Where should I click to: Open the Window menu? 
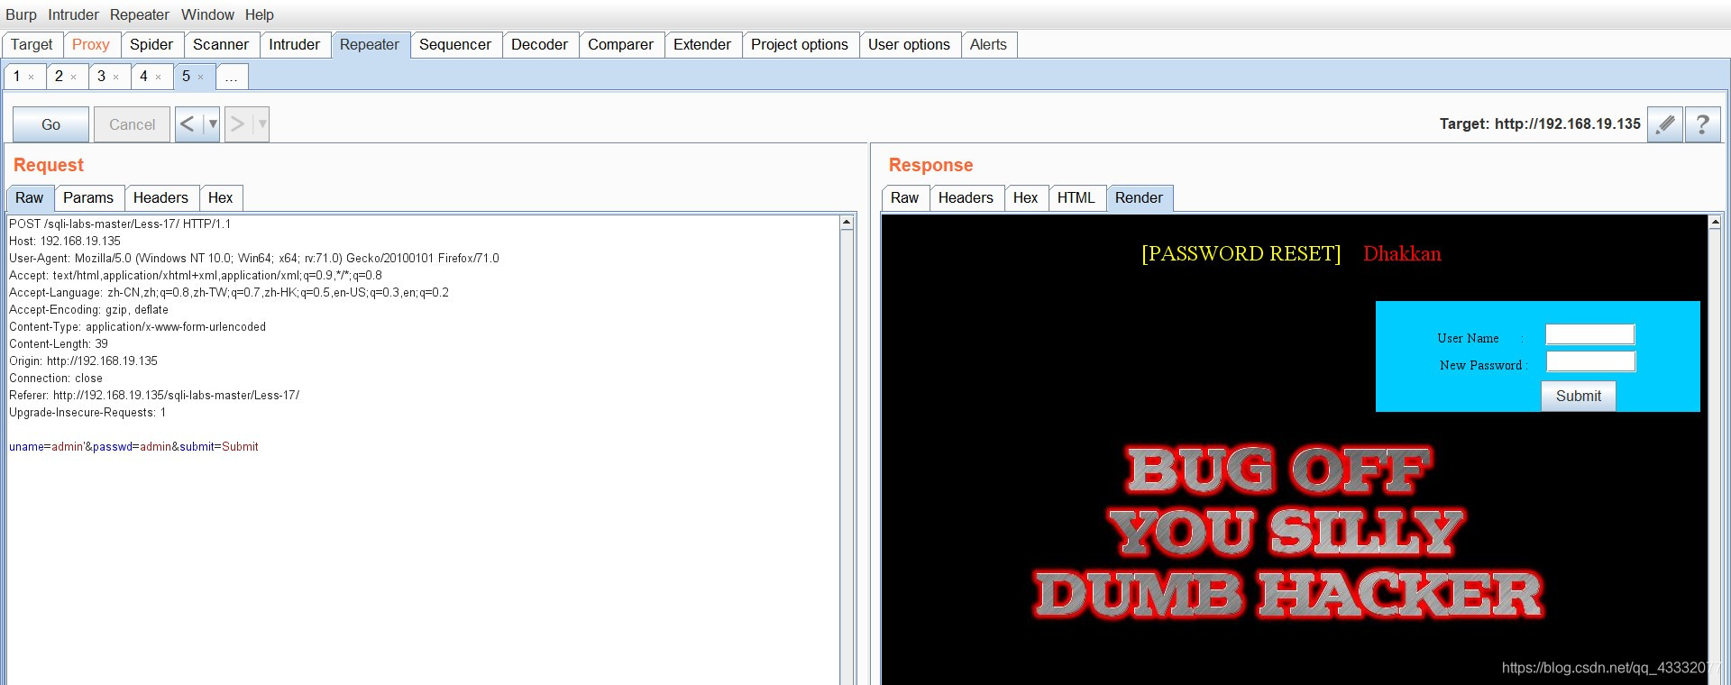[207, 14]
